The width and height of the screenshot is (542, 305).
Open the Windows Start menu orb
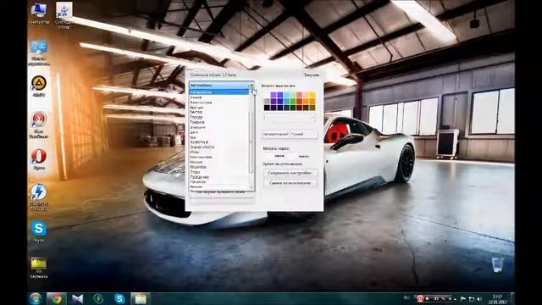click(35, 299)
